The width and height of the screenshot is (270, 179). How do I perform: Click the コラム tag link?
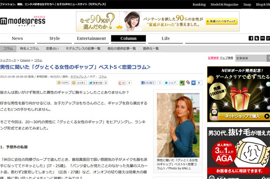click(102, 77)
